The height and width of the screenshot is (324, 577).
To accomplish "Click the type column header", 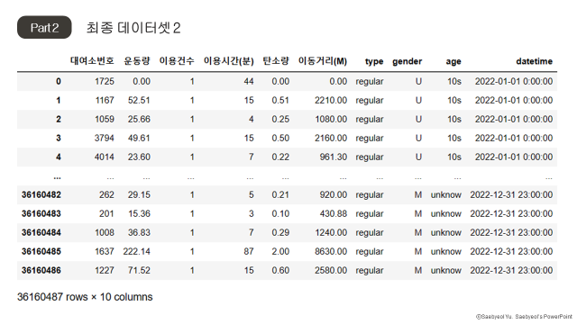I will click(374, 62).
